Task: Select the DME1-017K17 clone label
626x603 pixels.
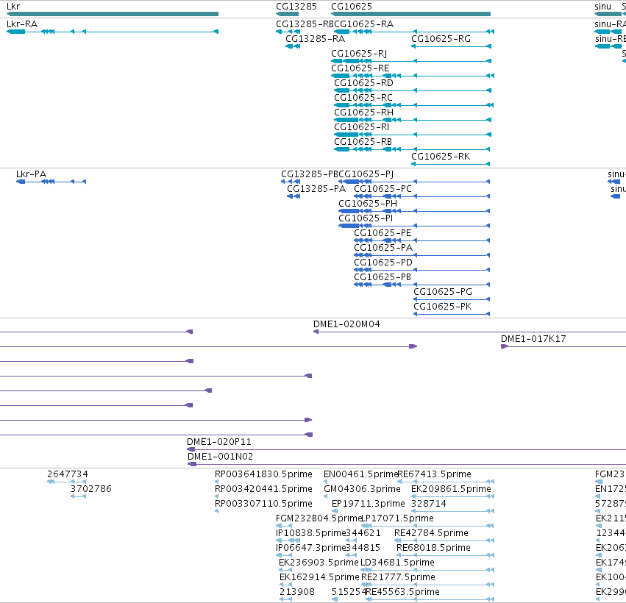Action: click(533, 339)
